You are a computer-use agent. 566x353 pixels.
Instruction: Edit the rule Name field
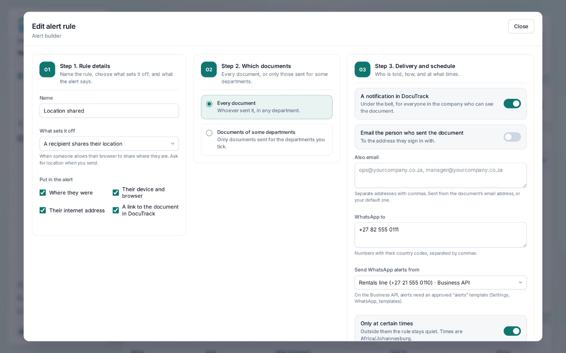pos(109,111)
